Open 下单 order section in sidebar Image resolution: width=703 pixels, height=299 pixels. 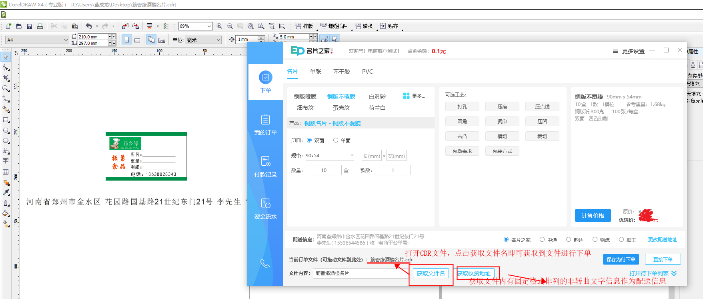point(265,82)
